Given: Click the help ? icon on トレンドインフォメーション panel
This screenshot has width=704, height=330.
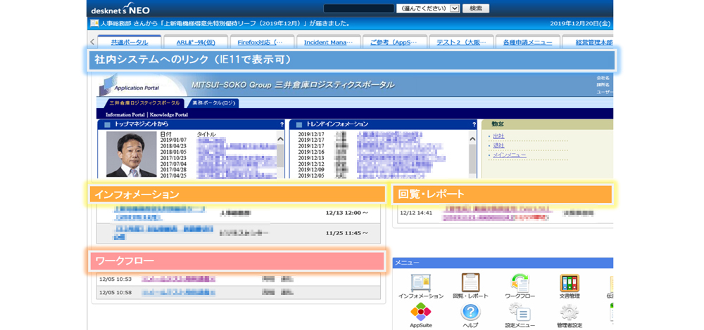Looking at the screenshot, I should [474, 124].
